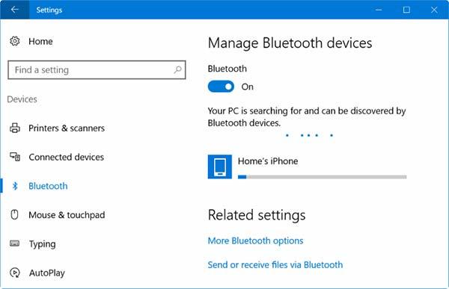Go to Connected devices settings

coord(66,157)
